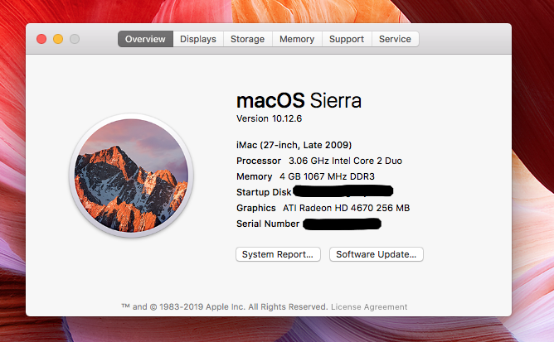Open the Storage tab
This screenshot has width=554, height=342.
click(247, 39)
